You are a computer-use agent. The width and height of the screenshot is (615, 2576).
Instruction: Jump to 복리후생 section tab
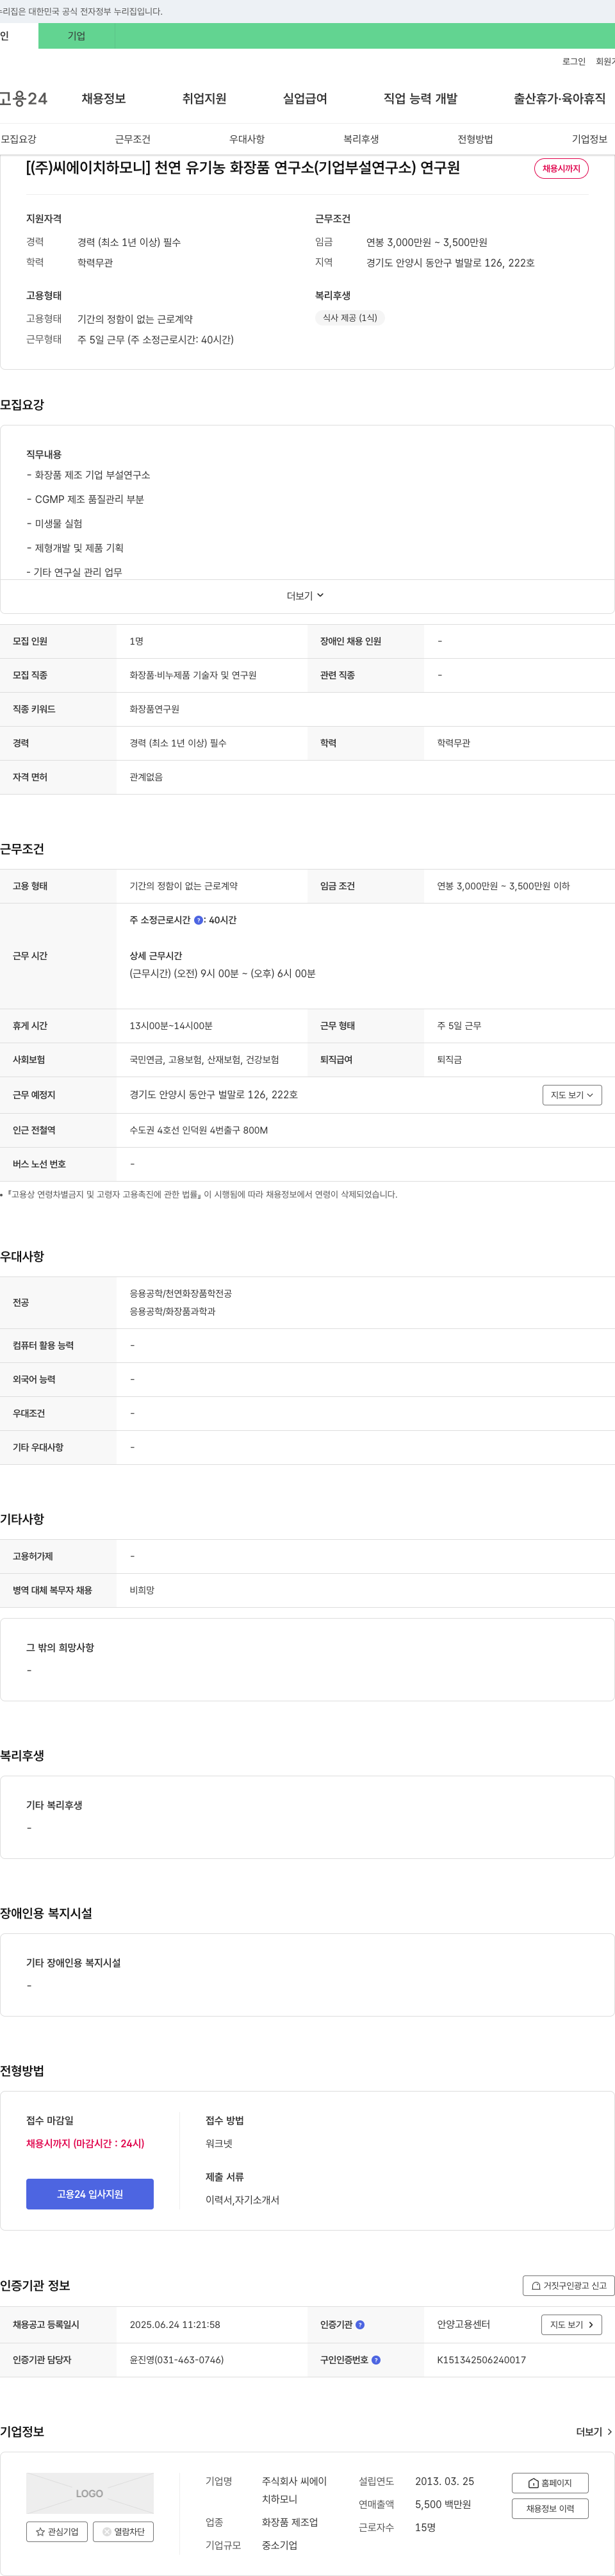[361, 139]
